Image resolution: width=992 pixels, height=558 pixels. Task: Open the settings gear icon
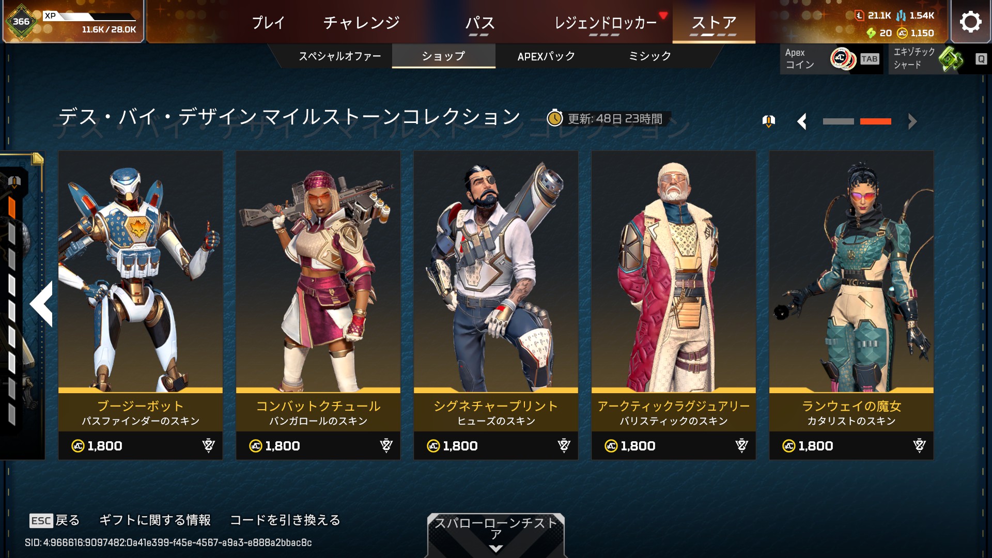970,22
